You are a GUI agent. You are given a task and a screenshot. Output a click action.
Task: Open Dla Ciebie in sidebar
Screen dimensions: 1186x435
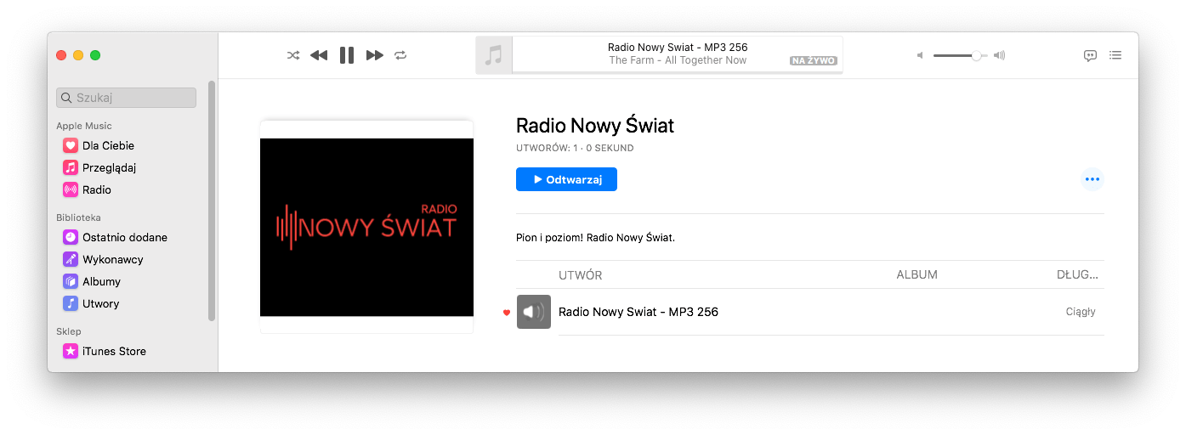point(108,145)
